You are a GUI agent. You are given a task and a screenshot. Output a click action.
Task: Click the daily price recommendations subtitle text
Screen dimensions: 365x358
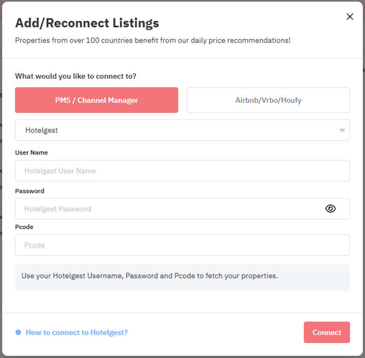tap(153, 41)
